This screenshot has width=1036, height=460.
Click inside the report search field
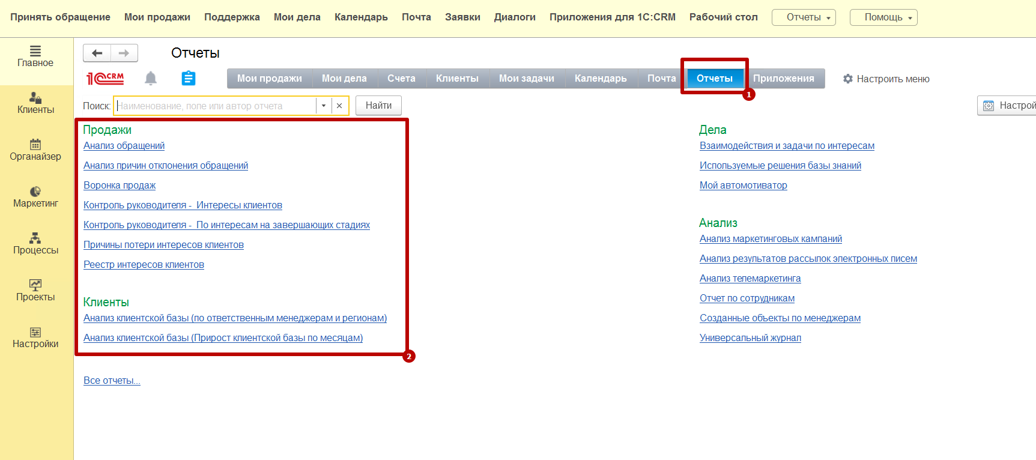pos(215,106)
